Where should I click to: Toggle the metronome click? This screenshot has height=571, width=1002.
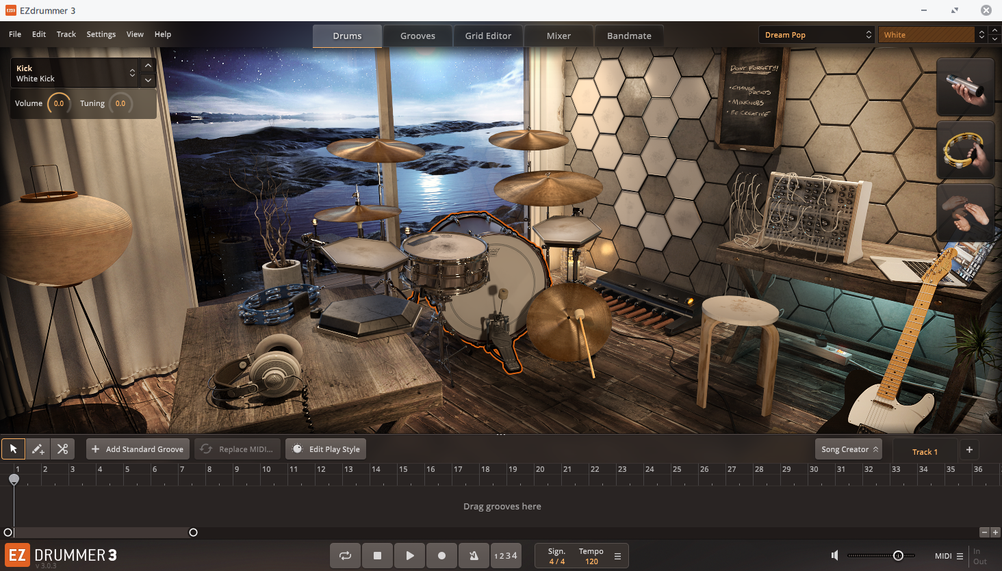tap(474, 556)
